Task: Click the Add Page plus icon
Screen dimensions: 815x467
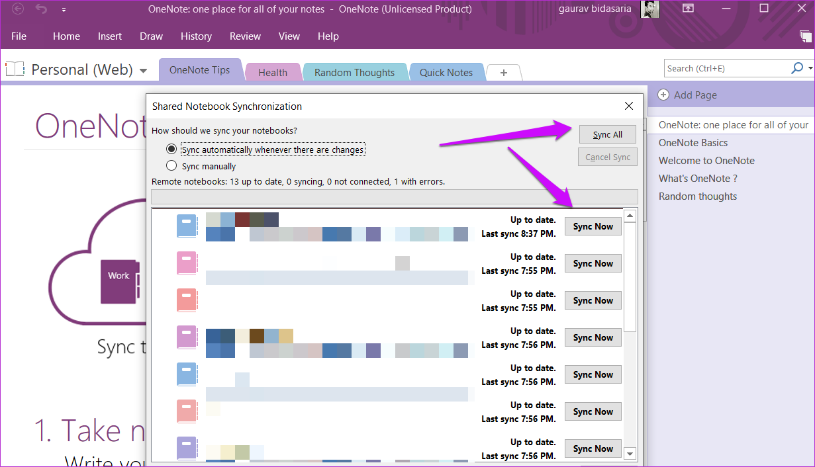Action: 663,95
